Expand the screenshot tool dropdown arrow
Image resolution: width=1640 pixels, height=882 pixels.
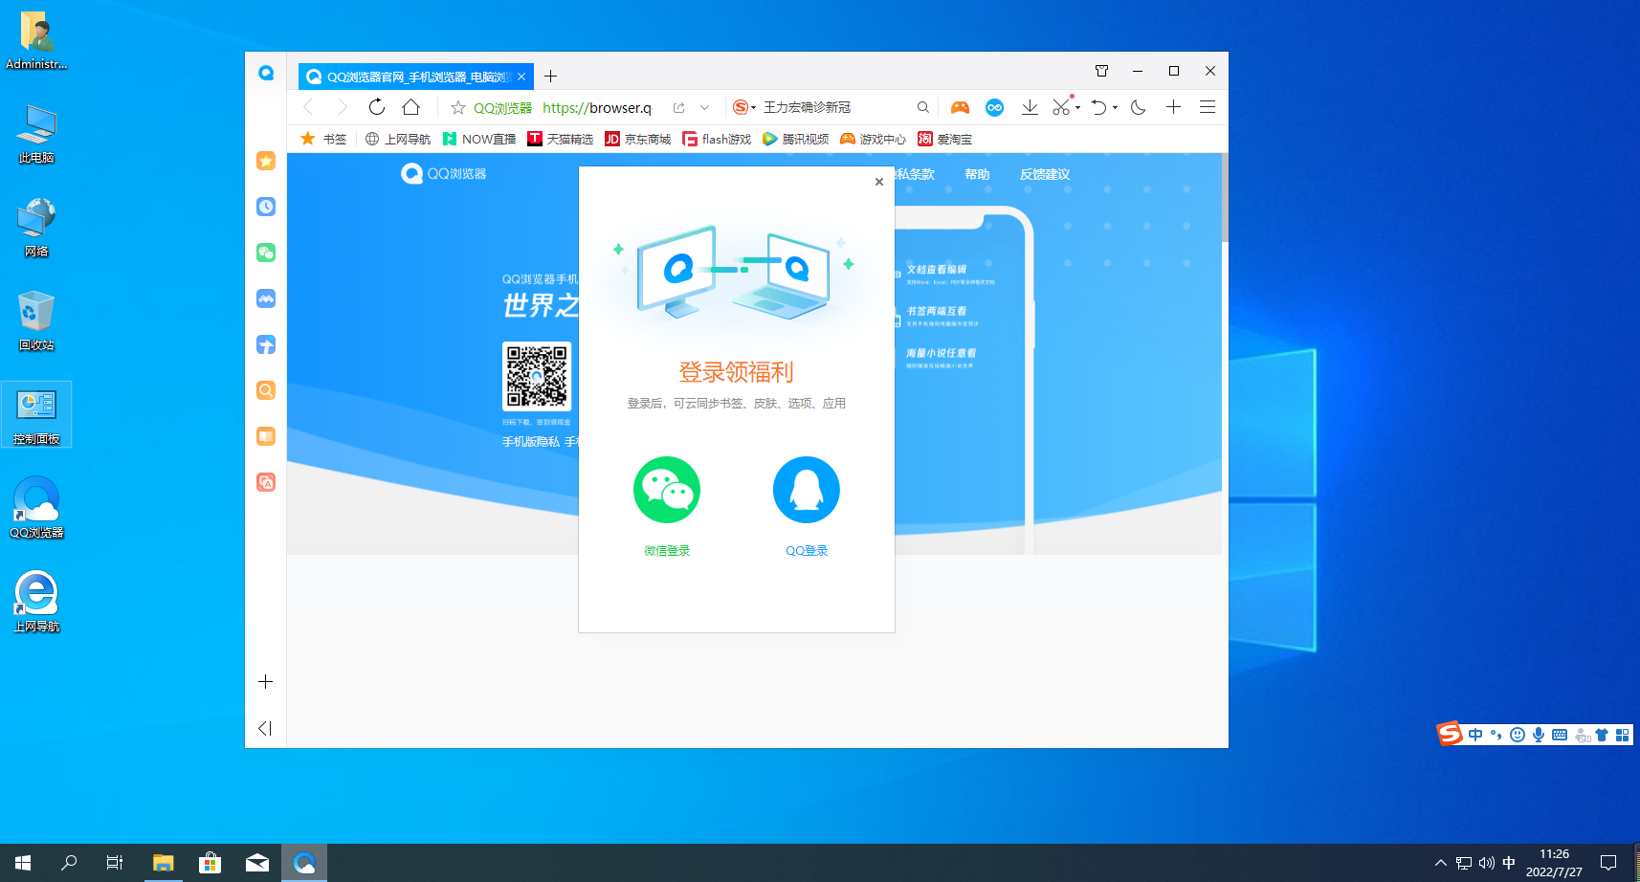1078,108
